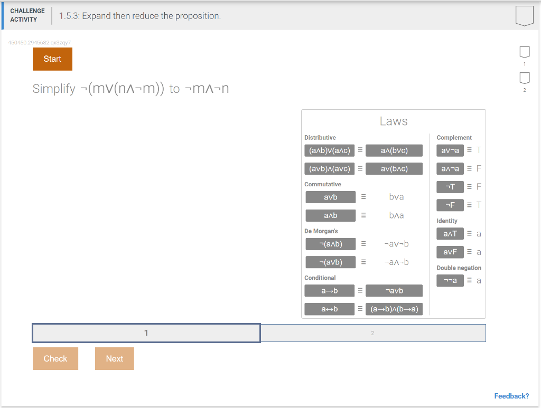
Task: Select the distributive law (a∧b)∨(a∧c)
Action: pyautogui.click(x=330, y=150)
